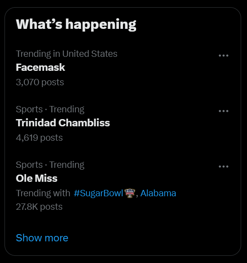The height and width of the screenshot is (263, 247).
Task: Click the 3,070 posts count
Action: coord(40,82)
